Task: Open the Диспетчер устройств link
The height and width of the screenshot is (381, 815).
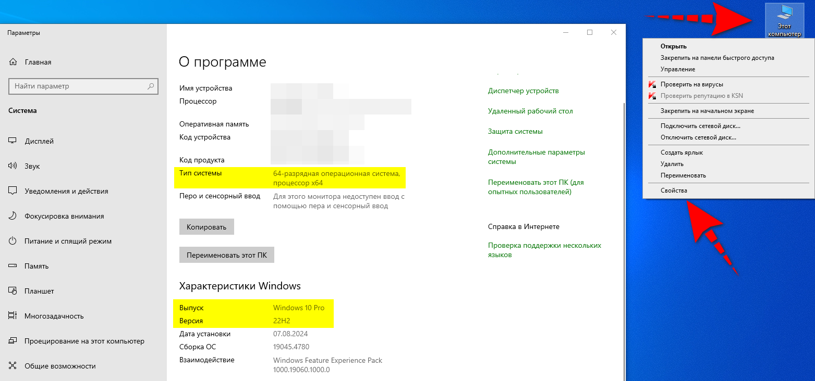Action: click(524, 91)
